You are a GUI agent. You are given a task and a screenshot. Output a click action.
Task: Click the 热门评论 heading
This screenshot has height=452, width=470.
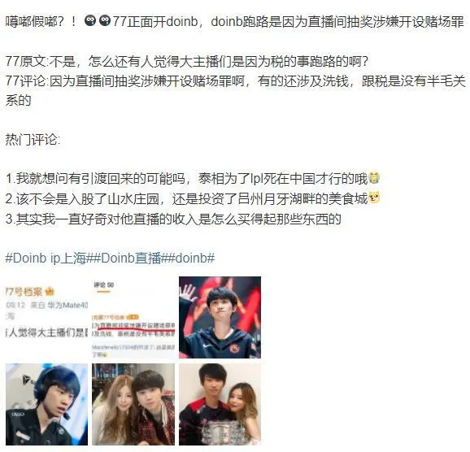point(33,139)
